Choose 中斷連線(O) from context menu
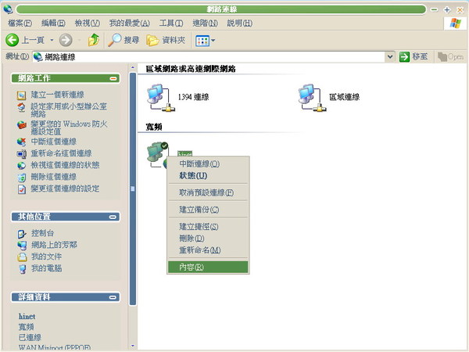469x352 pixels. (x=208, y=164)
